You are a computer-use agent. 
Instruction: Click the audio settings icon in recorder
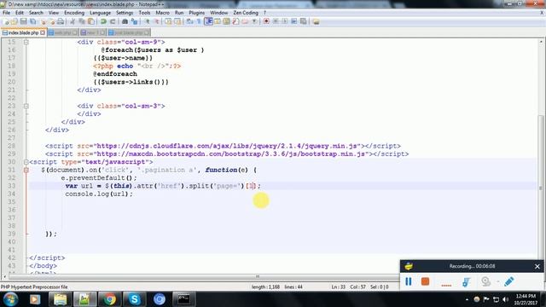[x=466, y=281]
